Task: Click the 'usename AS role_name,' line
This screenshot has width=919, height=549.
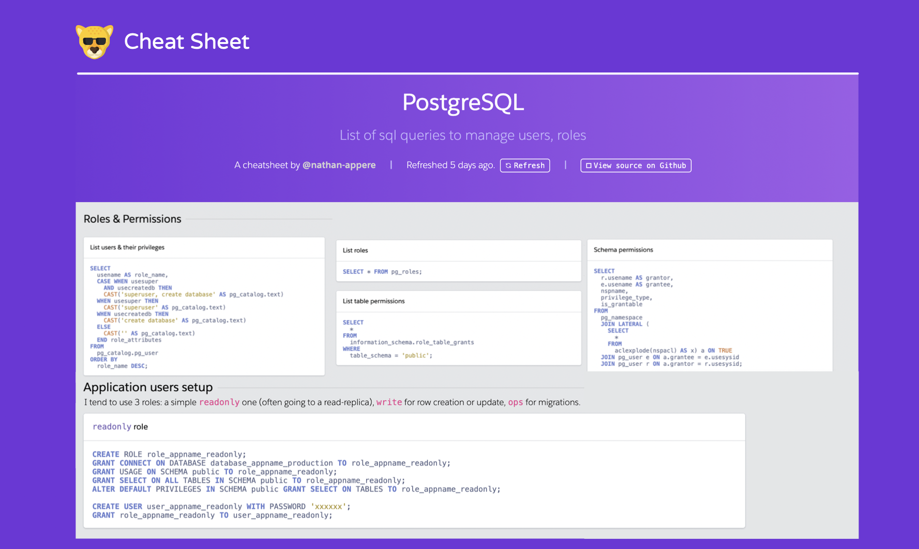Action: point(133,275)
